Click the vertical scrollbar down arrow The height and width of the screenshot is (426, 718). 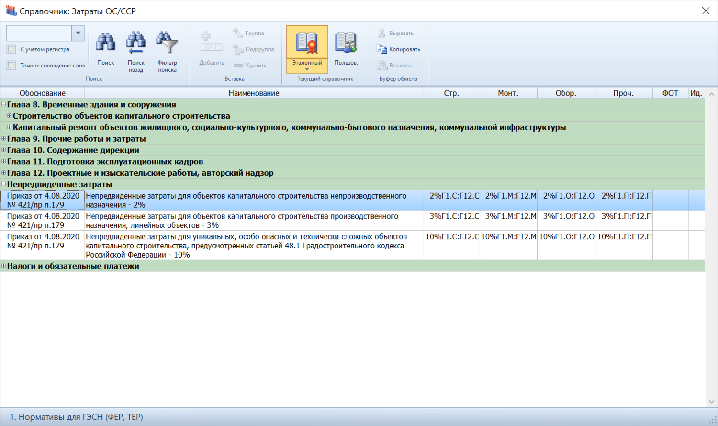coord(711,401)
